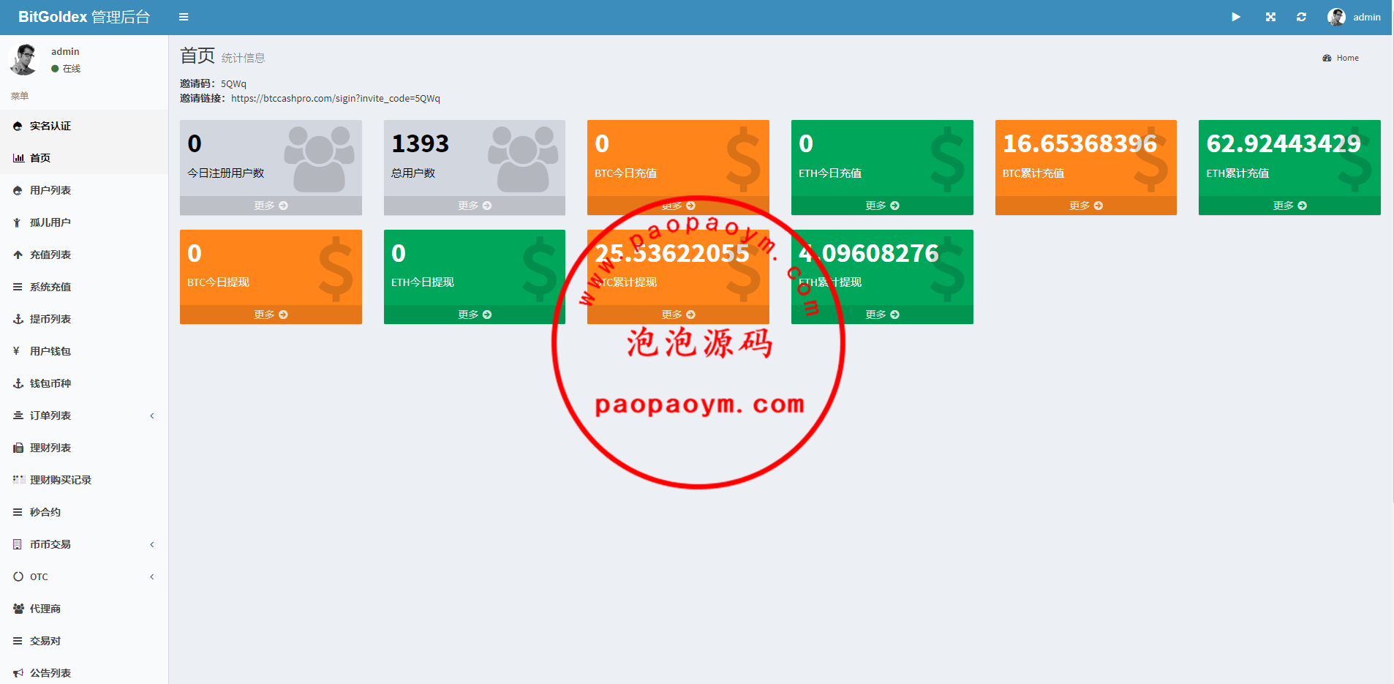Click dollar icon on ETH今日充值 card

pos(946,159)
